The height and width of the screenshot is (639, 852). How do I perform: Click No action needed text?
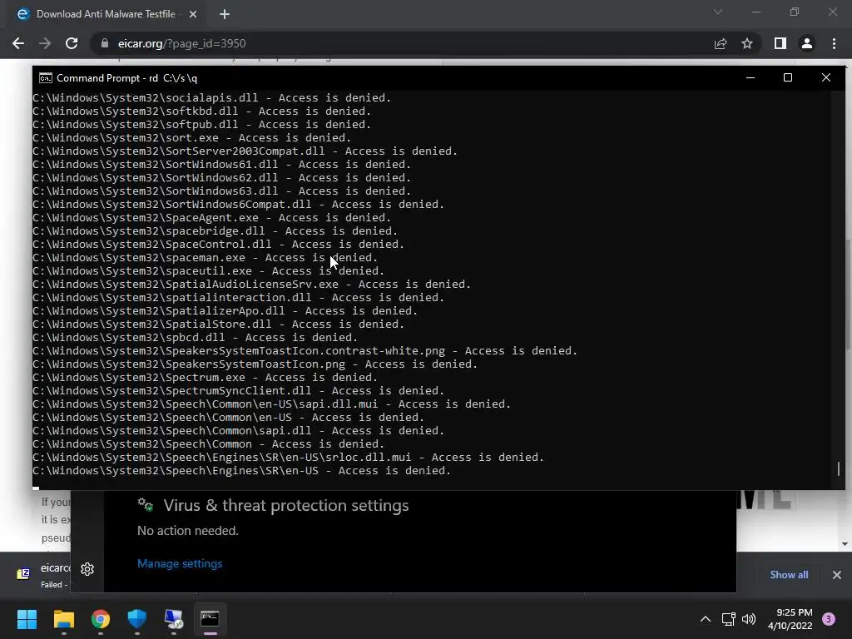pyautogui.click(x=187, y=531)
